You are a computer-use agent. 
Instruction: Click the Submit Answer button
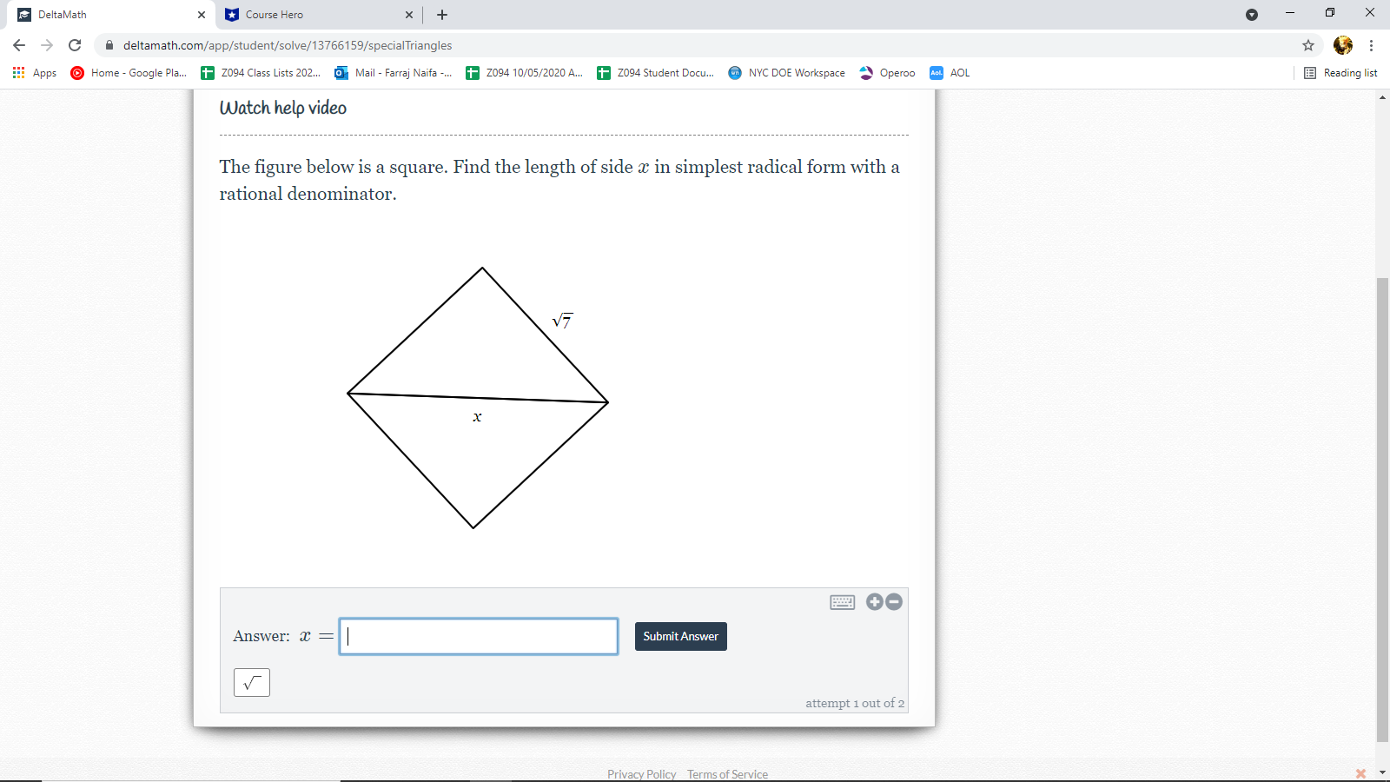[680, 636]
